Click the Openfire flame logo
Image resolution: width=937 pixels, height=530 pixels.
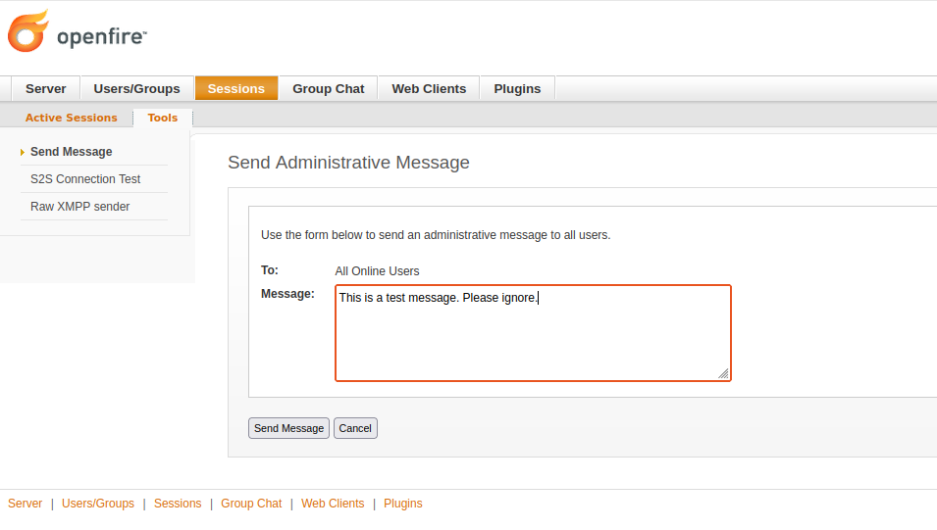(27, 31)
